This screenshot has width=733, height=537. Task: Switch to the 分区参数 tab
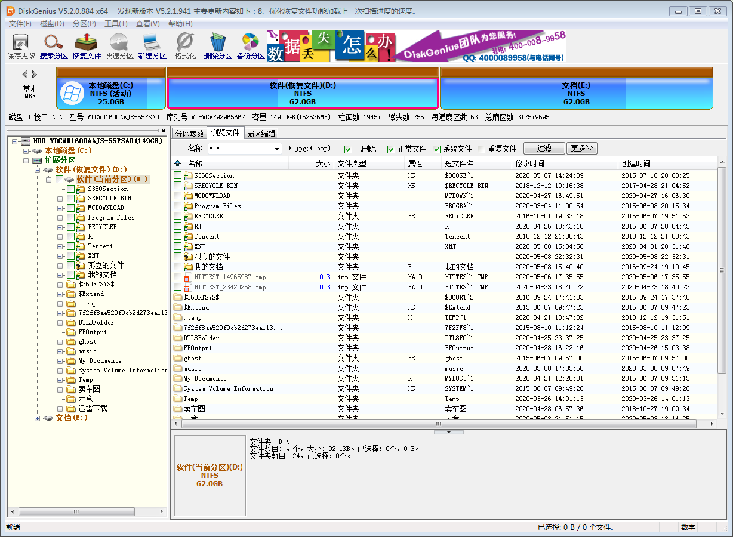click(189, 134)
